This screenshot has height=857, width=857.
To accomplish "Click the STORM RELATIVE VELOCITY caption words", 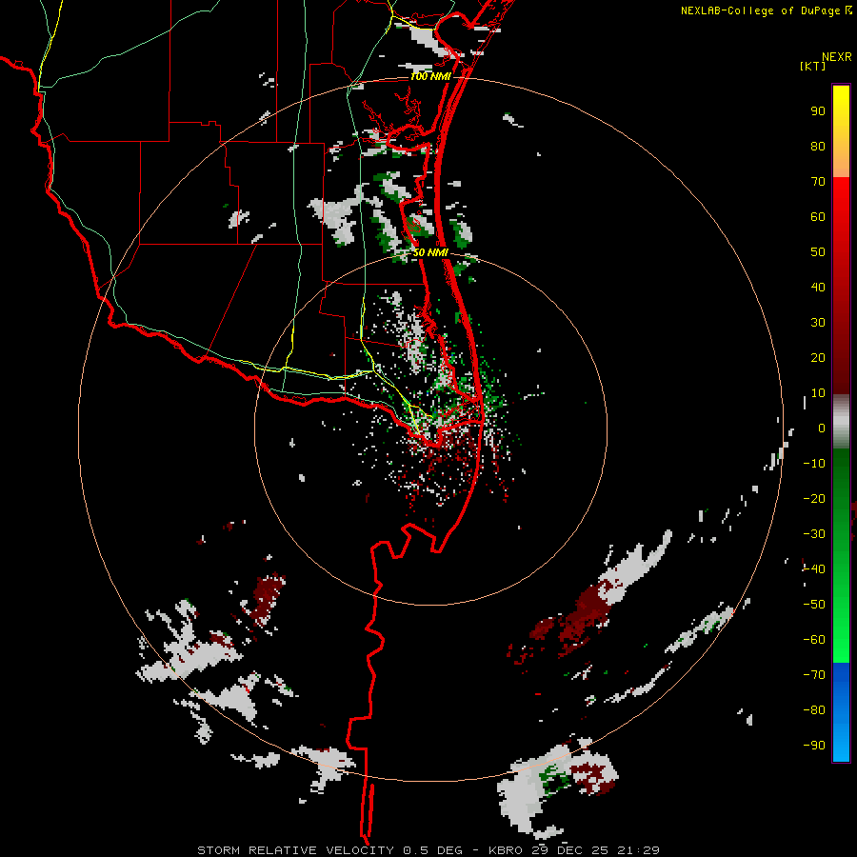I will [x=295, y=850].
